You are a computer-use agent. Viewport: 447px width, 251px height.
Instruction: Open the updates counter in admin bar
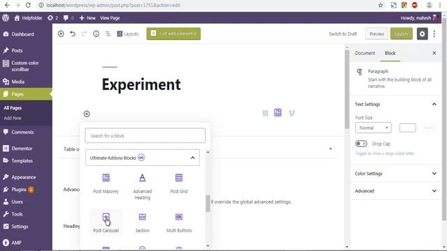(x=53, y=18)
